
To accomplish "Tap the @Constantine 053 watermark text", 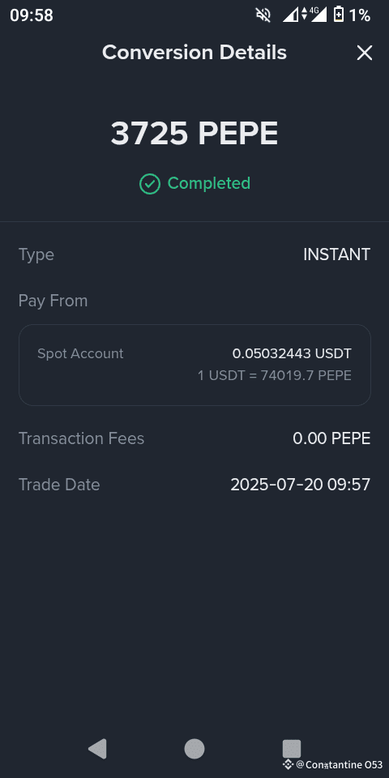I will tap(340, 764).
